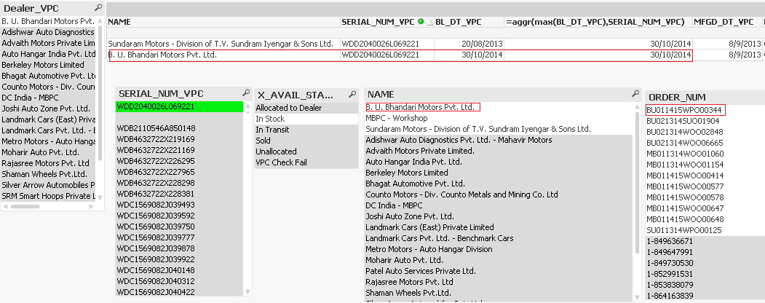
Task: Click SERIAL_NUM_VPC list scrollbar down arrow
Action: pos(247,292)
